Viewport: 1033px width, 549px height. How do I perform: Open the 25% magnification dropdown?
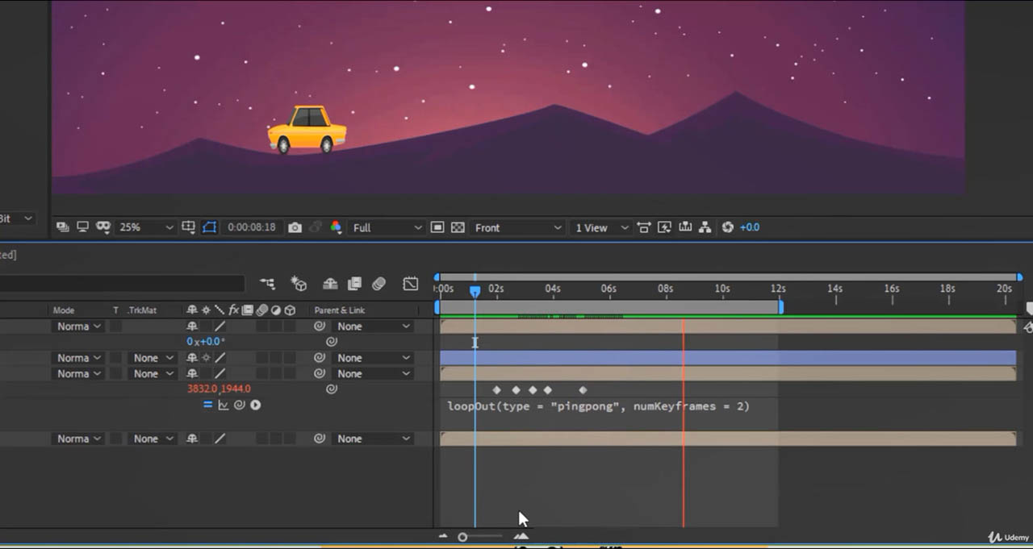(x=145, y=228)
